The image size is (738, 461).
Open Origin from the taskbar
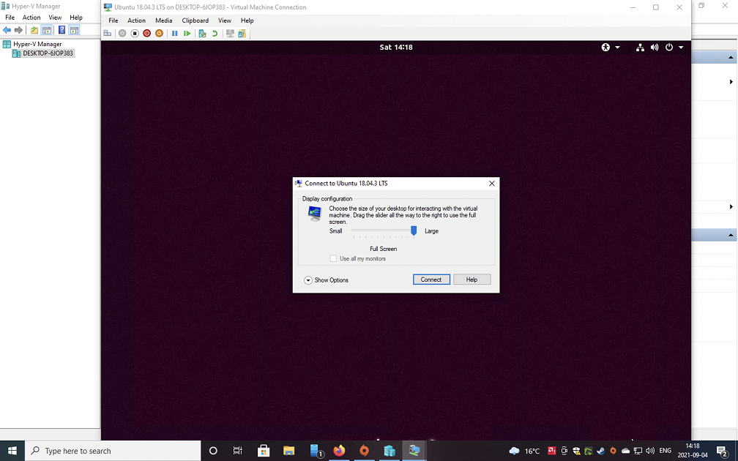pos(365,451)
